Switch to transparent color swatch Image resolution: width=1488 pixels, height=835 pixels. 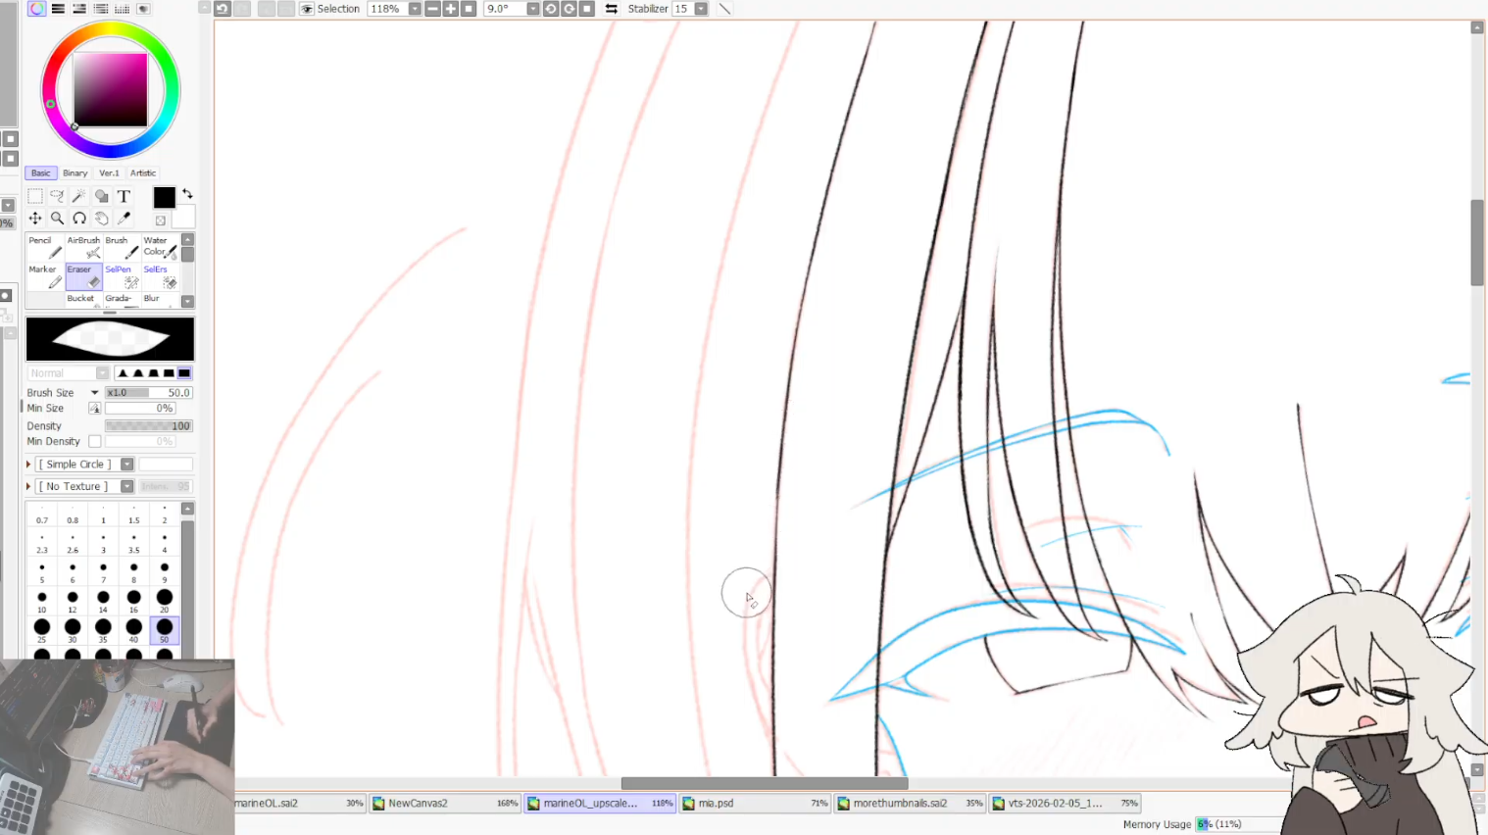click(161, 221)
